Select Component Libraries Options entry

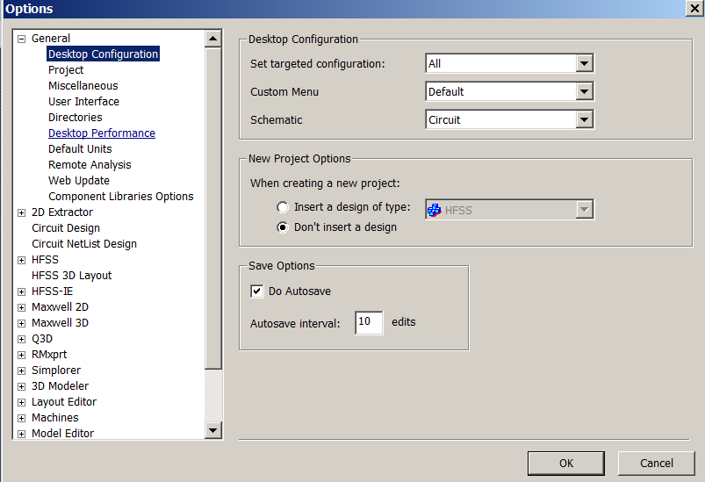click(121, 197)
